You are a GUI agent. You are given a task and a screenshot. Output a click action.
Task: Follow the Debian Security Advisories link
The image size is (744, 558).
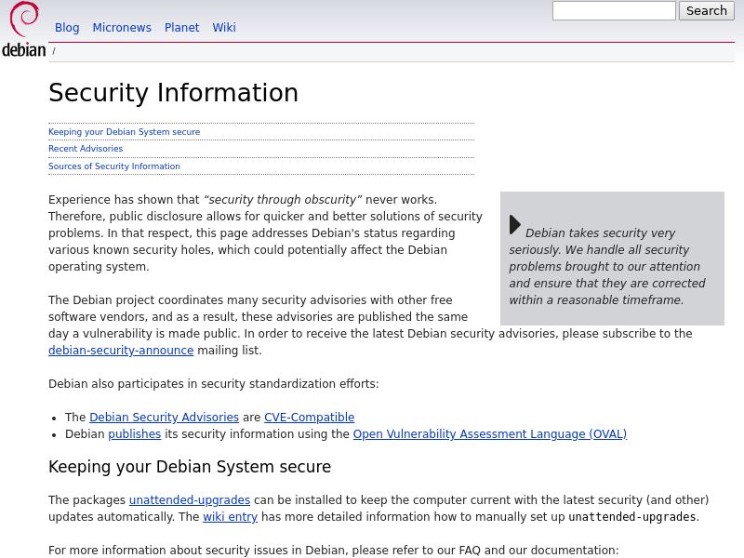164,418
